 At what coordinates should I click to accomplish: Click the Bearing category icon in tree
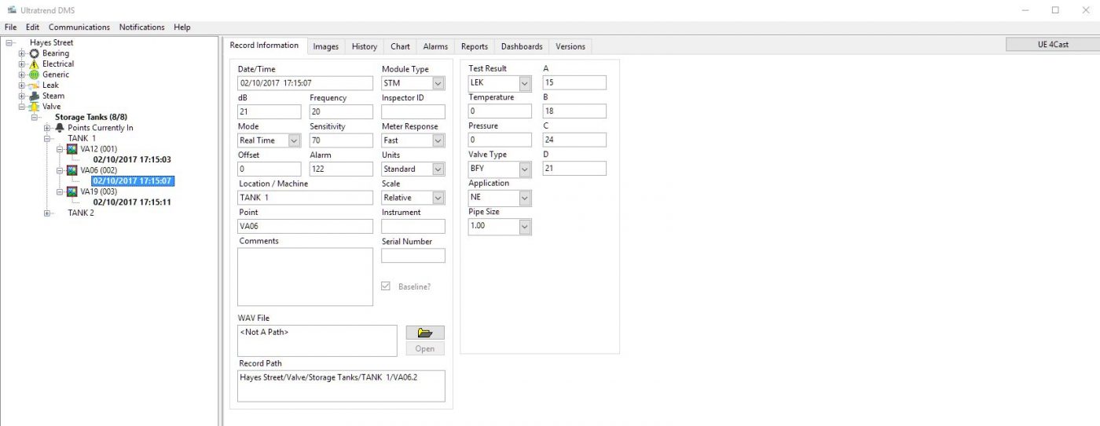(35, 53)
